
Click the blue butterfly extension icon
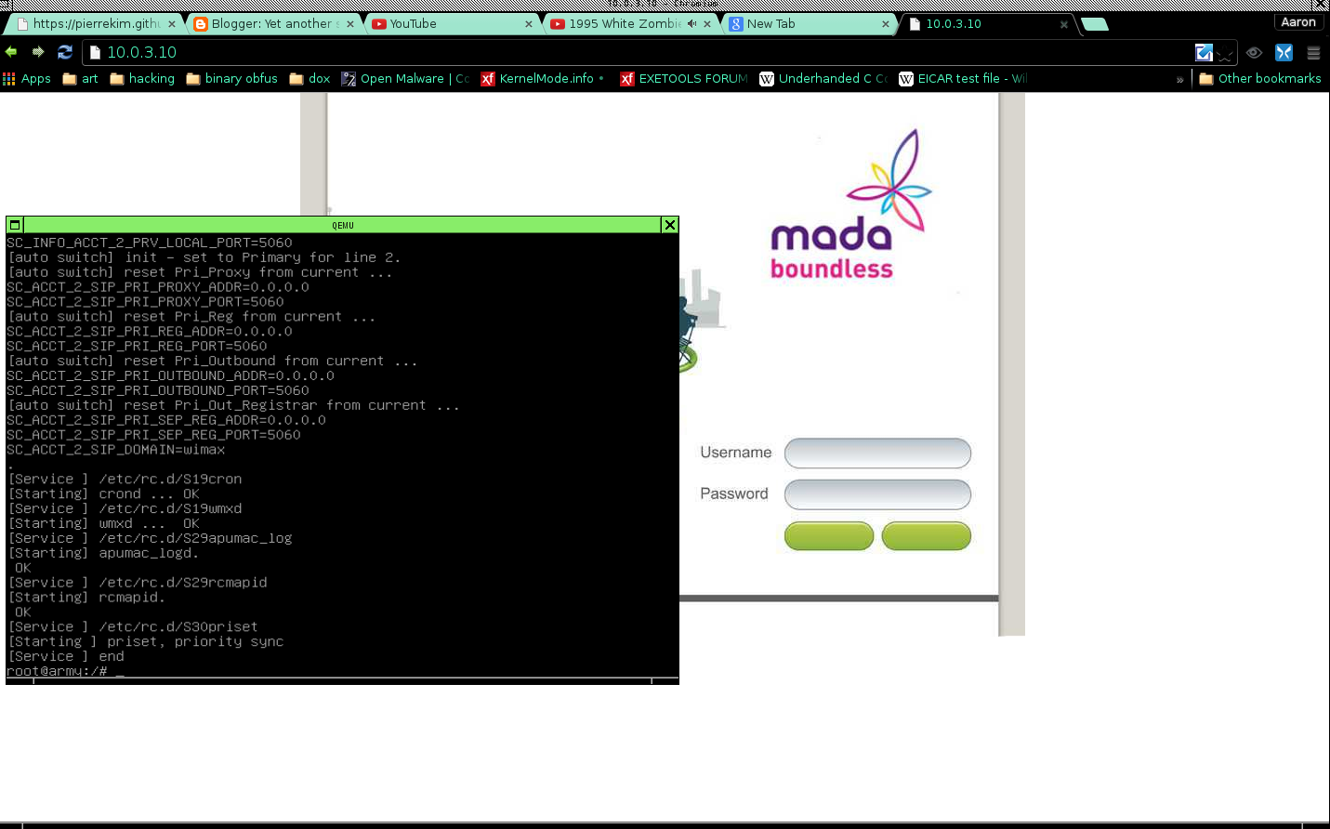[x=1284, y=53]
